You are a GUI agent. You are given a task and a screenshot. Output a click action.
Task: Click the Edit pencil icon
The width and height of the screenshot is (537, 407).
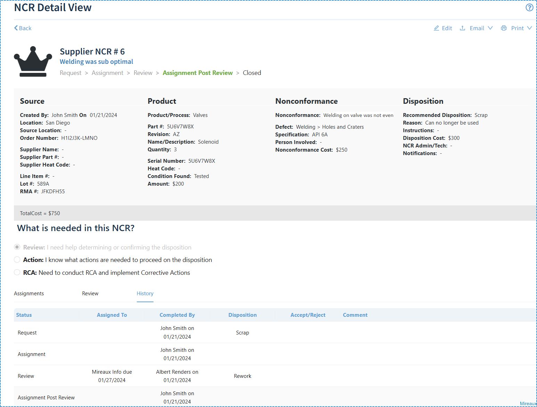[x=437, y=28]
